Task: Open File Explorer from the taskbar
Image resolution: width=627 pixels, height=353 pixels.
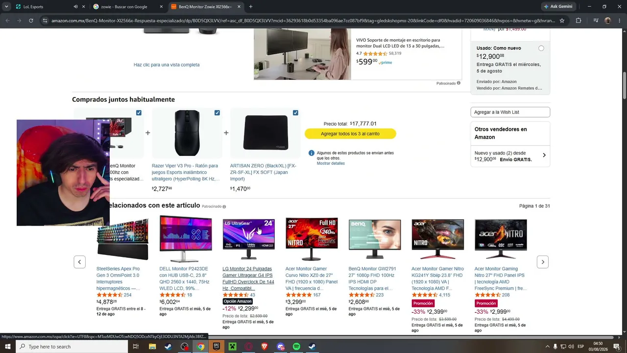Action: (152, 347)
